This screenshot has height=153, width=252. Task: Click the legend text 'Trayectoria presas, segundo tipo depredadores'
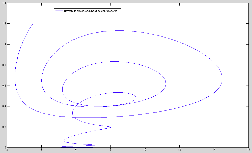click(x=89, y=11)
